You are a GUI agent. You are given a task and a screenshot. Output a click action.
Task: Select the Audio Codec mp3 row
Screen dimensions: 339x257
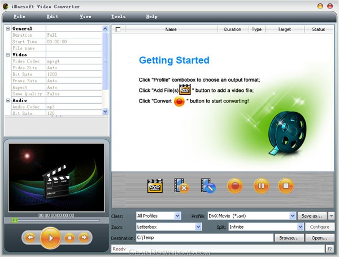coord(56,107)
